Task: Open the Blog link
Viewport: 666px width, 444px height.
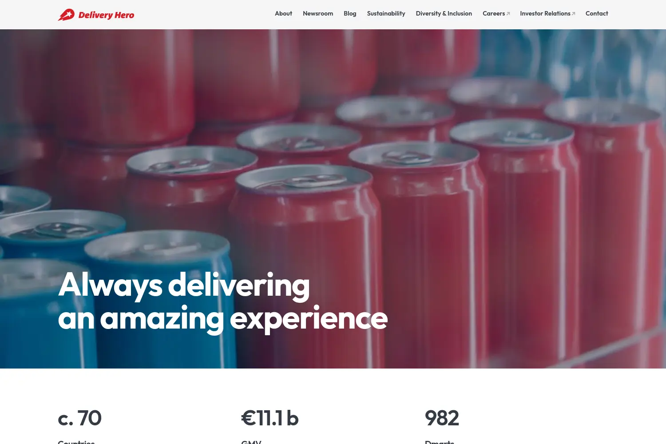Action: point(350,14)
